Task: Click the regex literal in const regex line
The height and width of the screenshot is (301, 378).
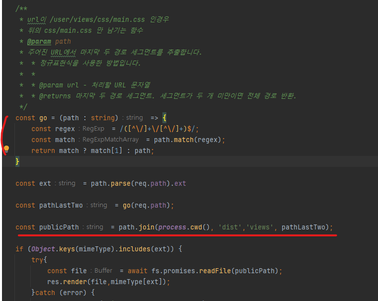Action: [157, 129]
